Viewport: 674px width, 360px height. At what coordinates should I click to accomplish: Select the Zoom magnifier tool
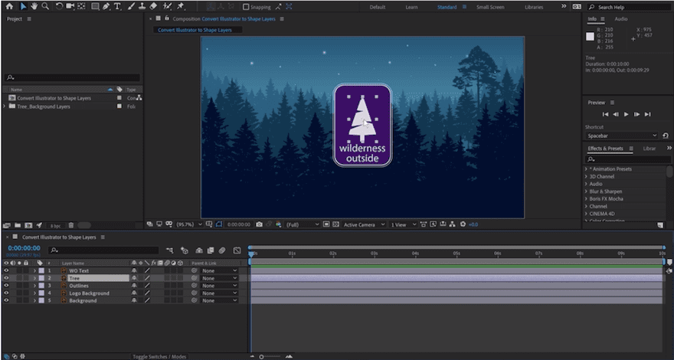pos(46,6)
